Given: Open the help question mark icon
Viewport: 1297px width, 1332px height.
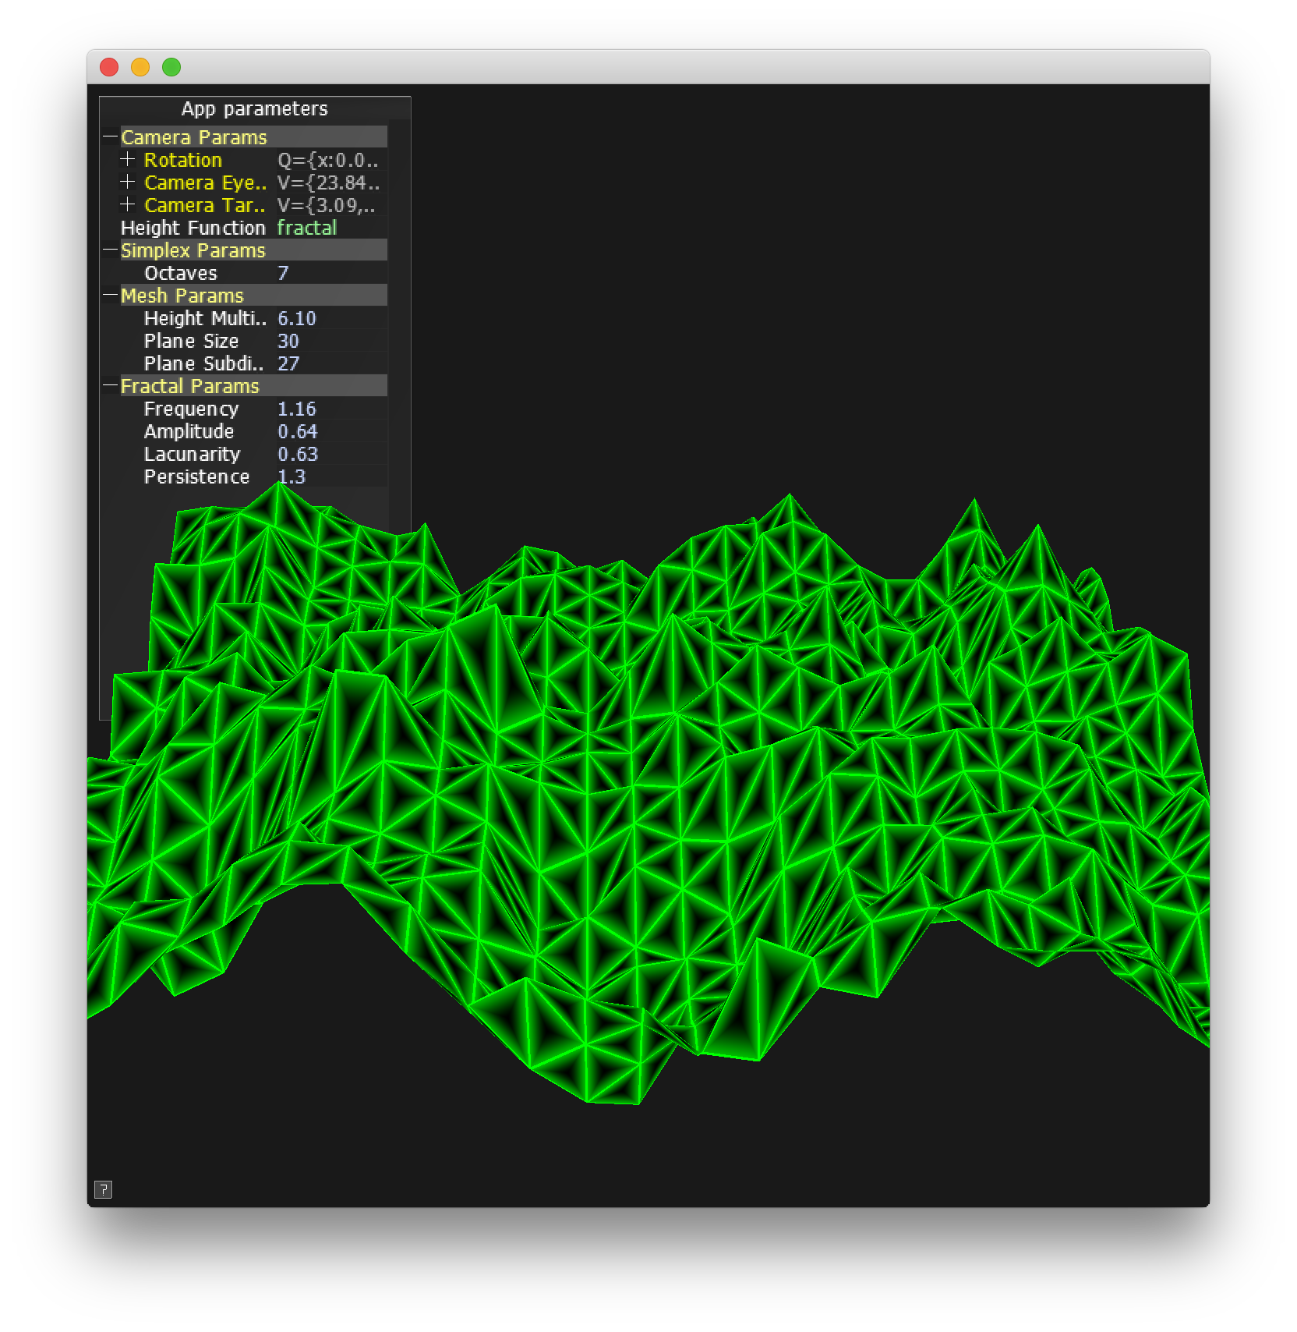Looking at the screenshot, I should pyautogui.click(x=103, y=1189).
